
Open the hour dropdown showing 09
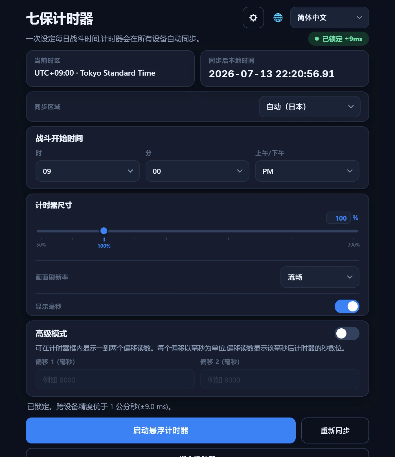(87, 171)
